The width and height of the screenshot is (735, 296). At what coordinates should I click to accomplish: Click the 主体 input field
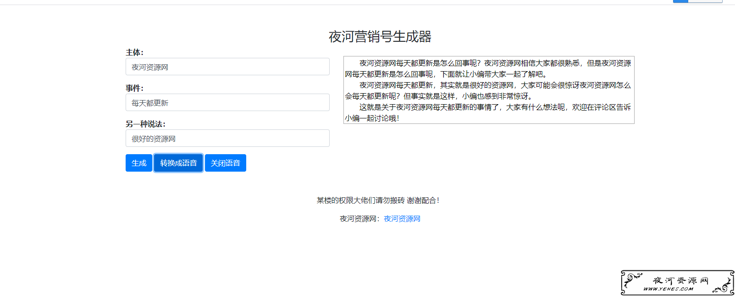click(x=227, y=67)
